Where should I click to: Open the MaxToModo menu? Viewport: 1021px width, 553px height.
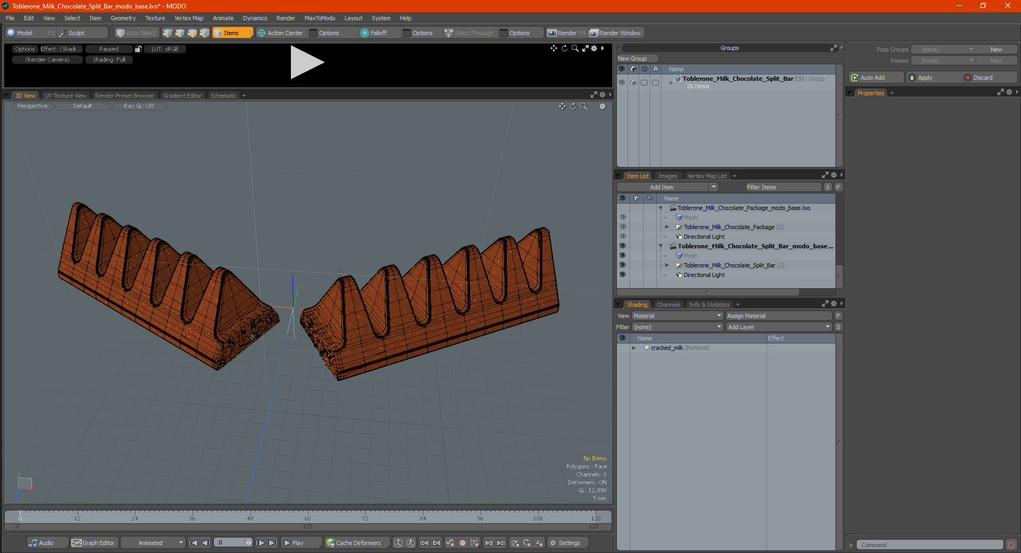tap(320, 18)
